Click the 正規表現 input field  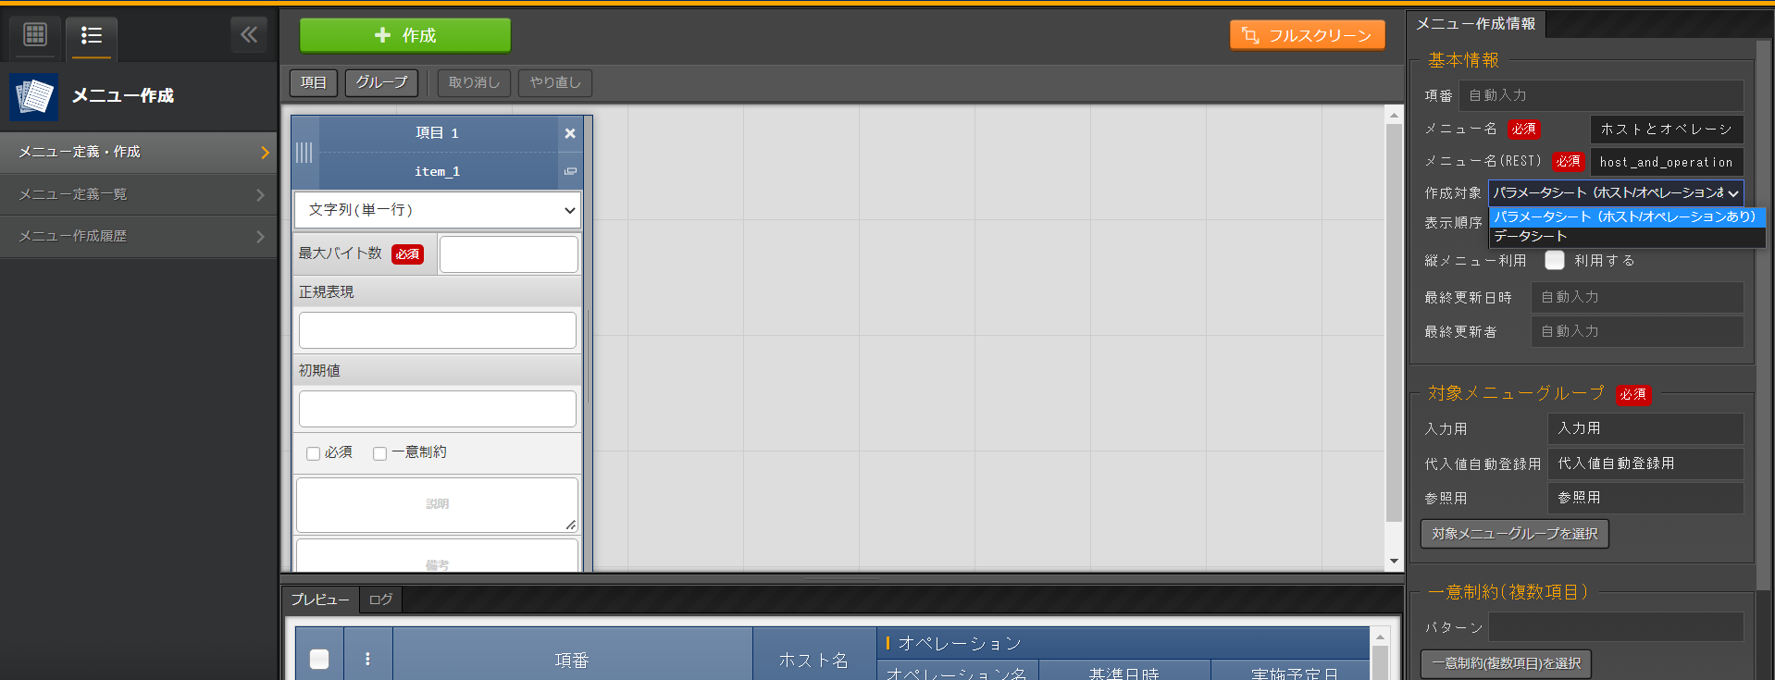[438, 330]
